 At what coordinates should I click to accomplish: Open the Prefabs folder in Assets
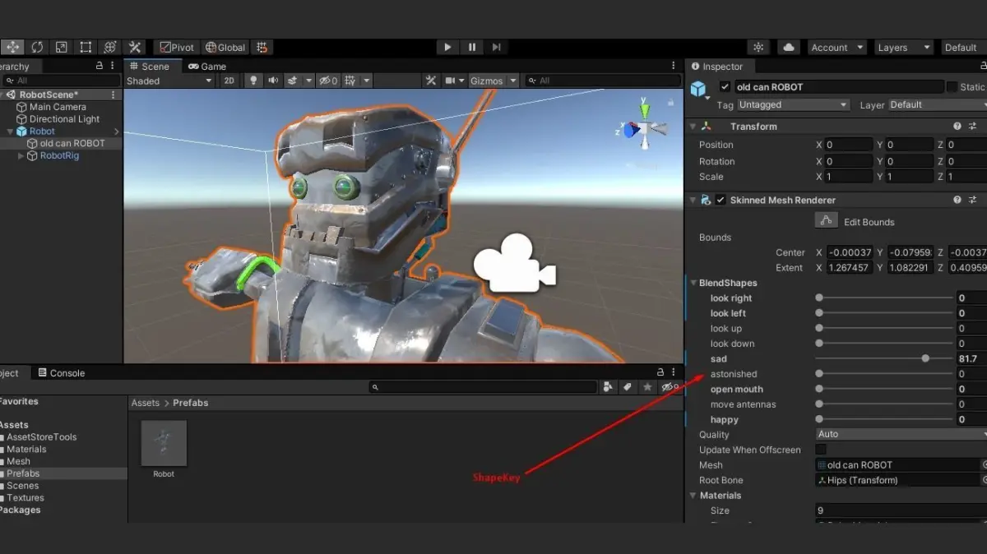pos(23,473)
